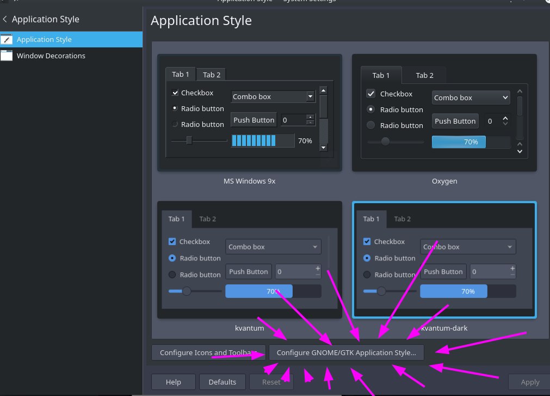
Task: Select second radio button in kvantum preview
Action: pos(172,275)
